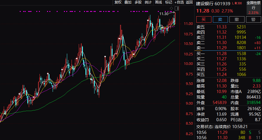Click the 卖五 volume 5231
Viewport: 262px width, 140px height.
point(241,27)
